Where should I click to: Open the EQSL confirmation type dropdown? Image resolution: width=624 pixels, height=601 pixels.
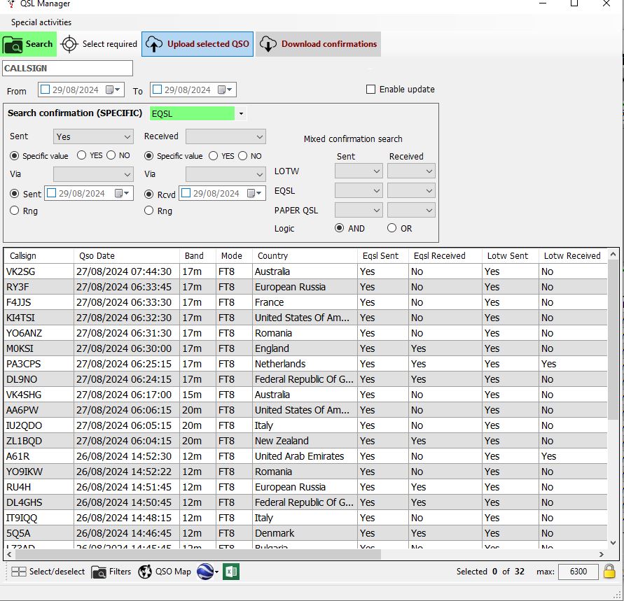[x=241, y=113]
